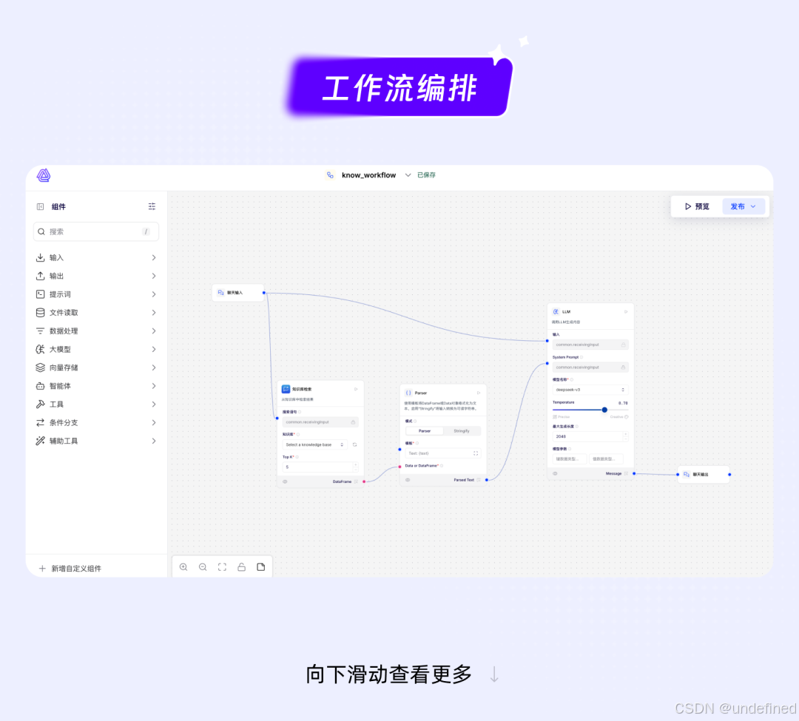
Task: Open the 工具 component category
Action: click(95, 404)
